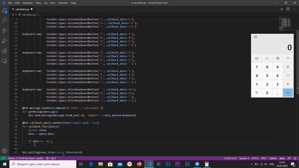
Task: Open notifications bell in status bar
Action: (295, 158)
